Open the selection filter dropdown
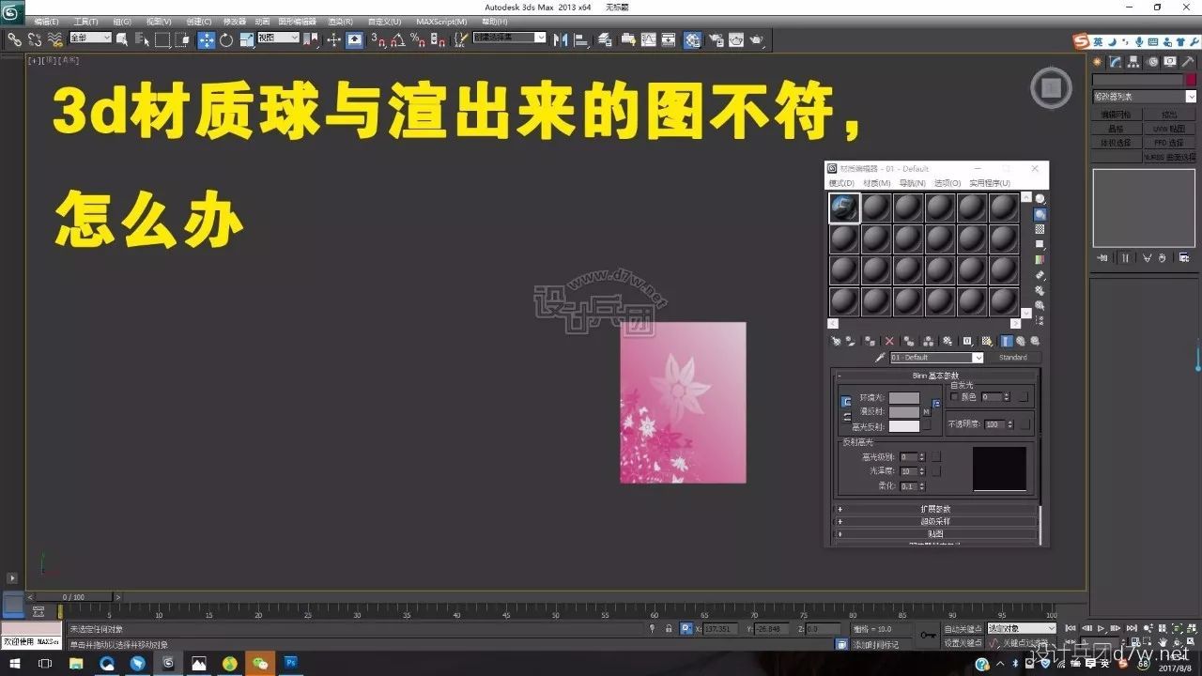 pyautogui.click(x=90, y=38)
